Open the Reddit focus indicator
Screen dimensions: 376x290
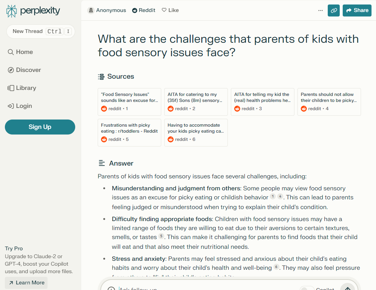(x=144, y=10)
